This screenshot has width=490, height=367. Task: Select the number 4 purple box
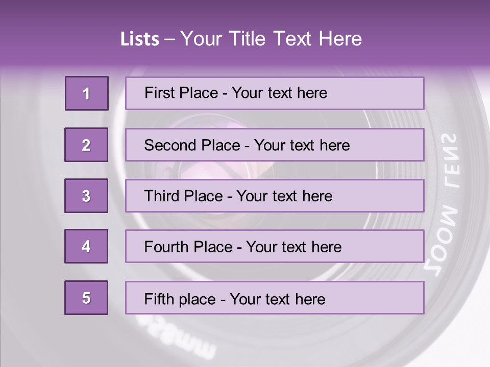[86, 246]
